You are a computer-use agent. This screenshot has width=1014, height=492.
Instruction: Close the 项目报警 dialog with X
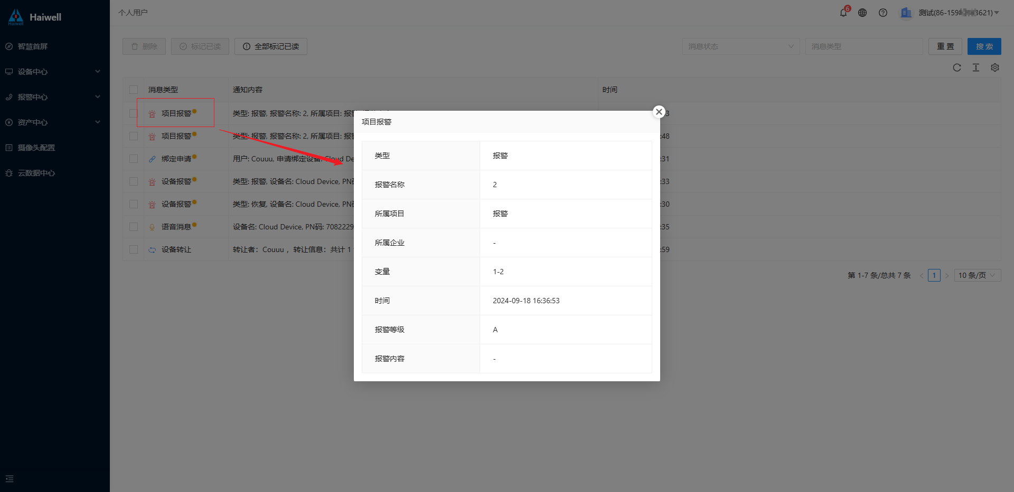(659, 112)
